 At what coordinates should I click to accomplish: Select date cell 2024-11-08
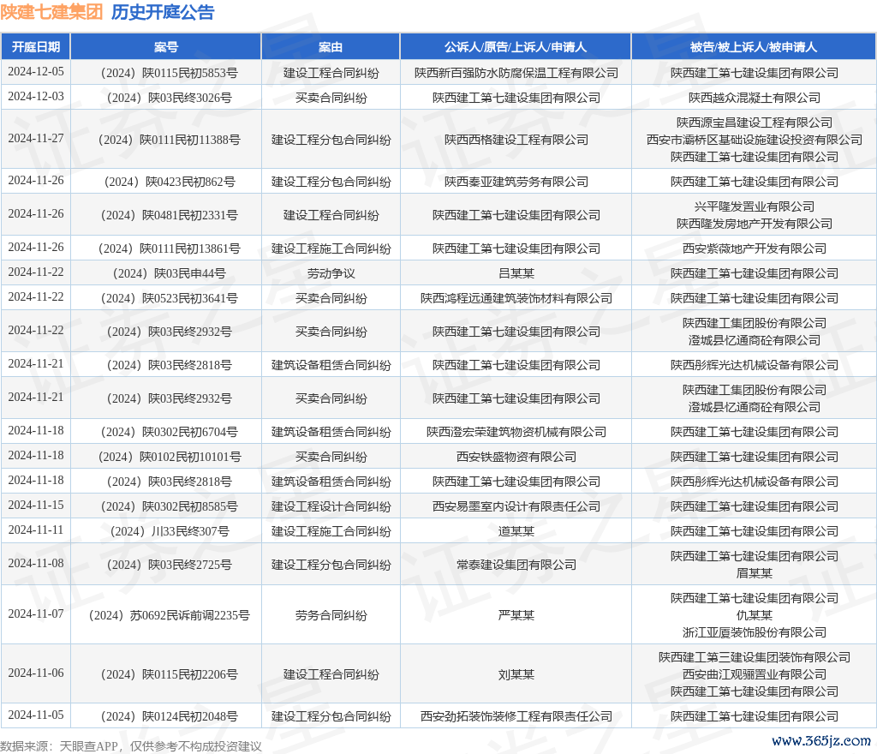(36, 563)
